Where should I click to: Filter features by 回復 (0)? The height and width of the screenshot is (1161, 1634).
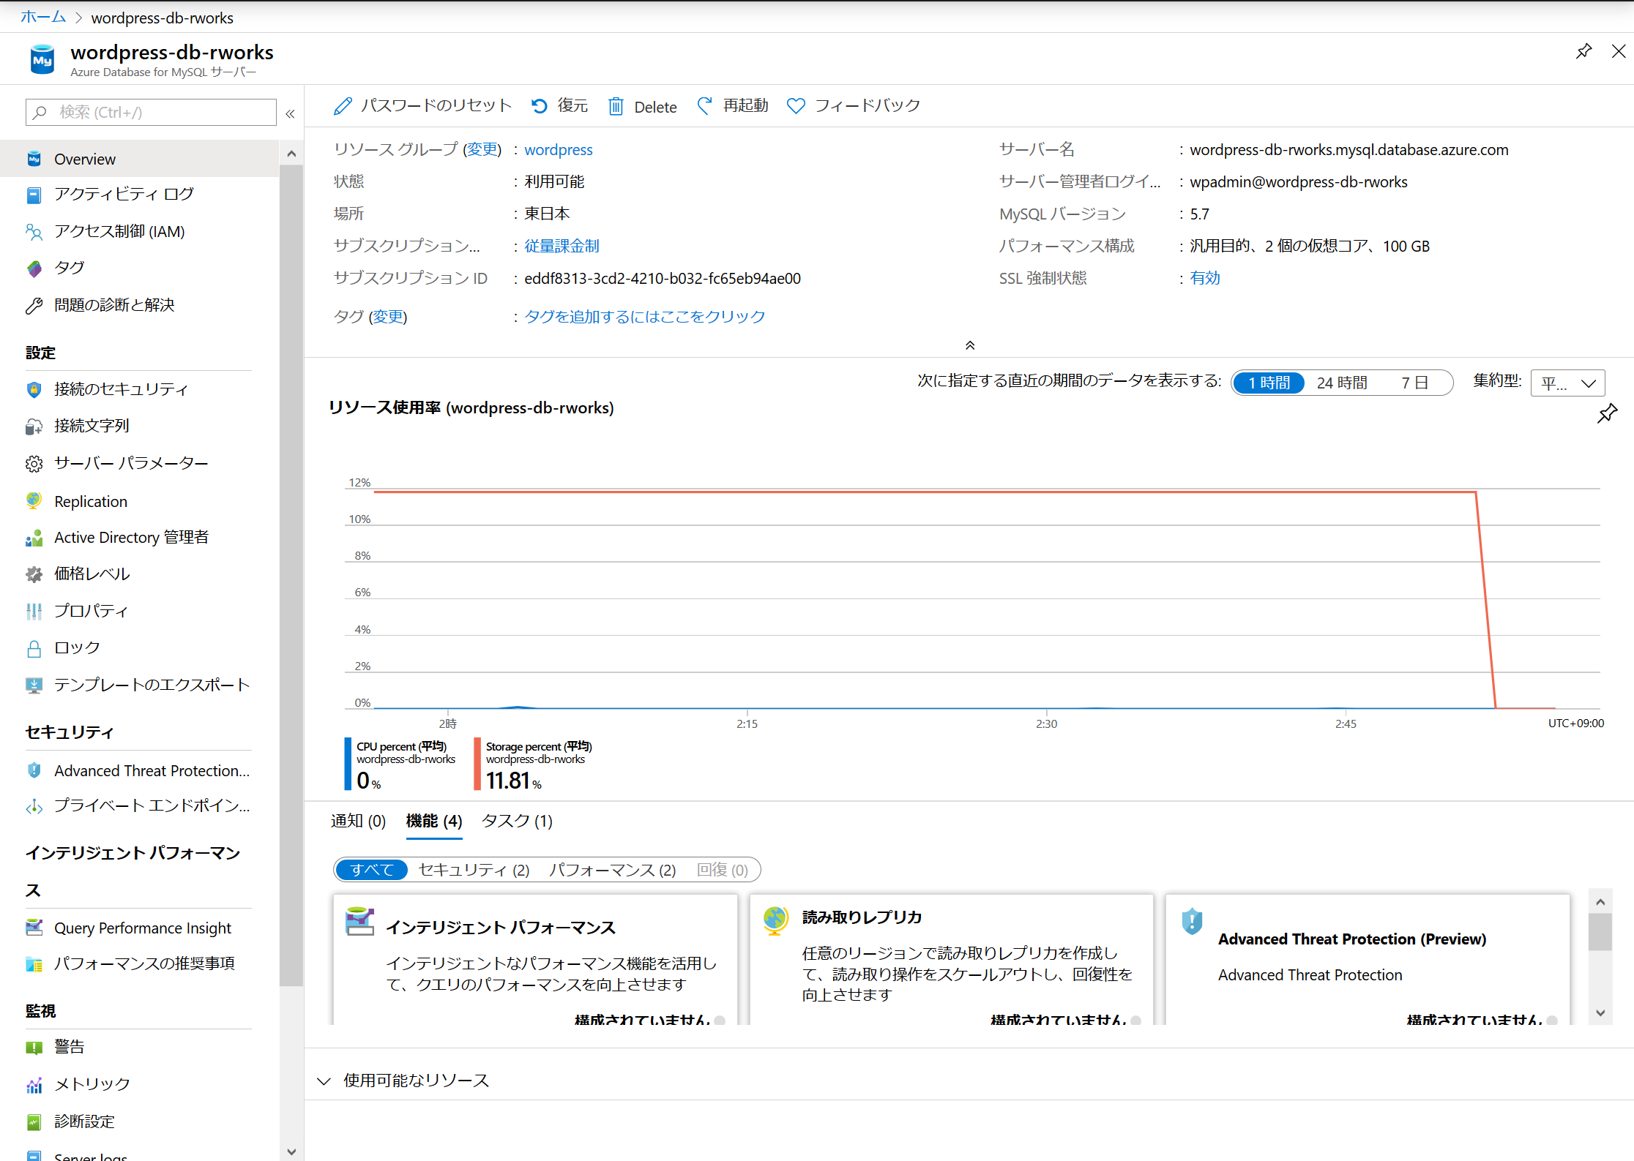(723, 870)
